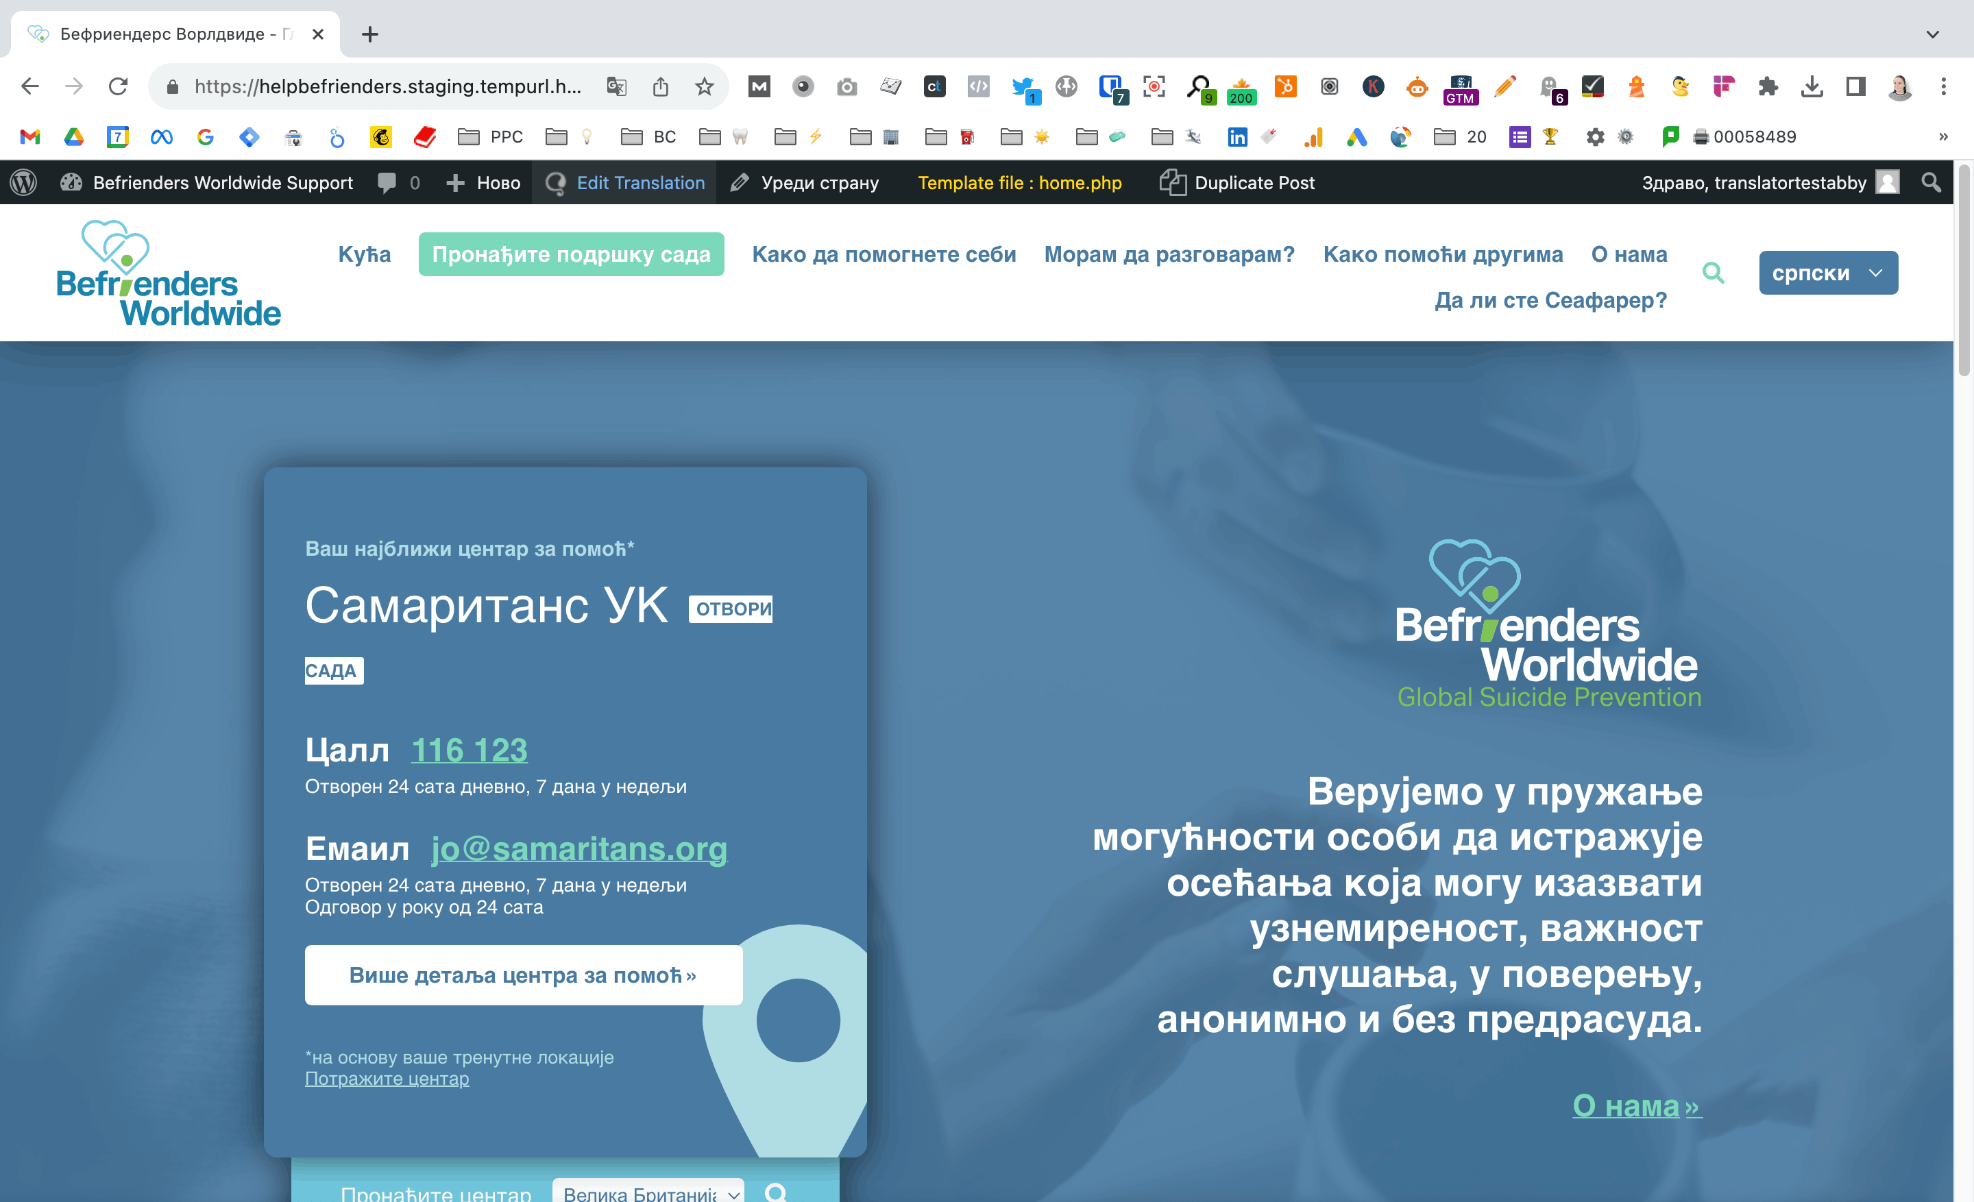Open the Gmail bookmark
This screenshot has height=1202, width=1974.
click(30, 137)
